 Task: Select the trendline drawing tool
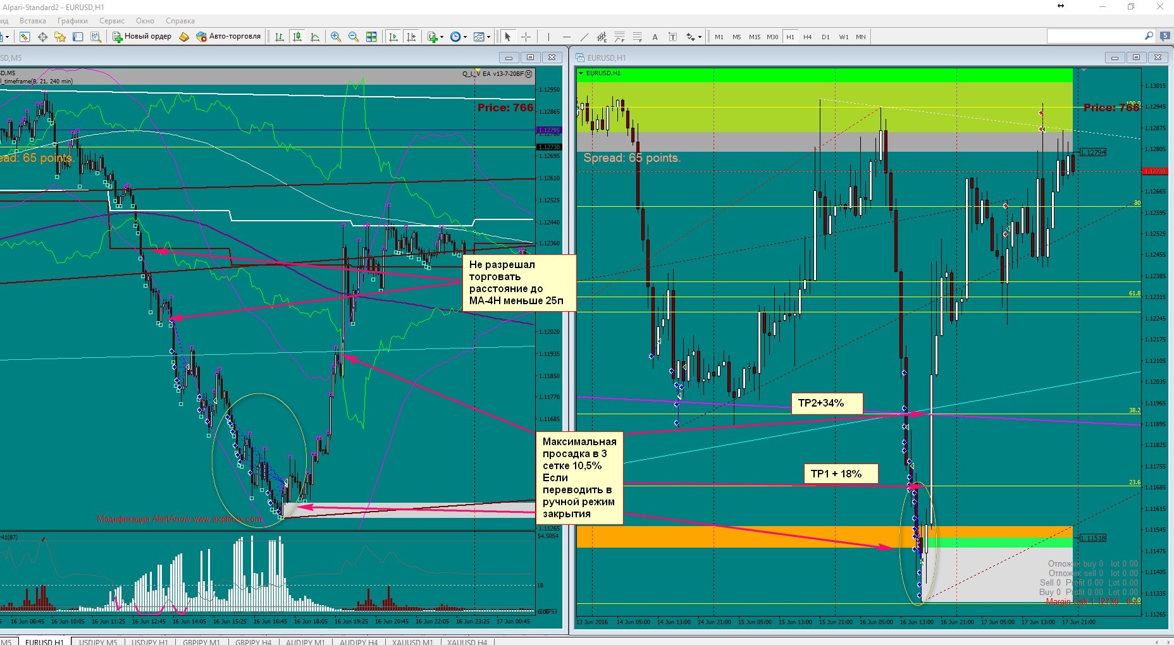[584, 37]
